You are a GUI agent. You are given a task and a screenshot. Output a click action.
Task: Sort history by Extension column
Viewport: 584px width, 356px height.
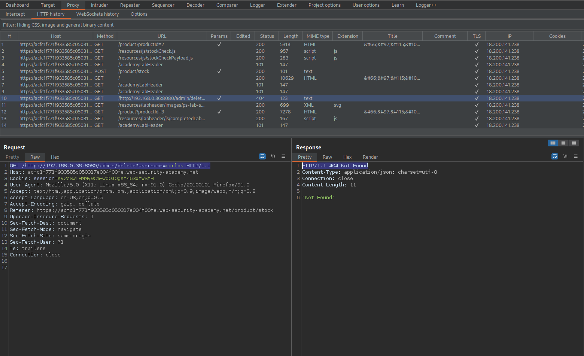[x=348, y=36]
